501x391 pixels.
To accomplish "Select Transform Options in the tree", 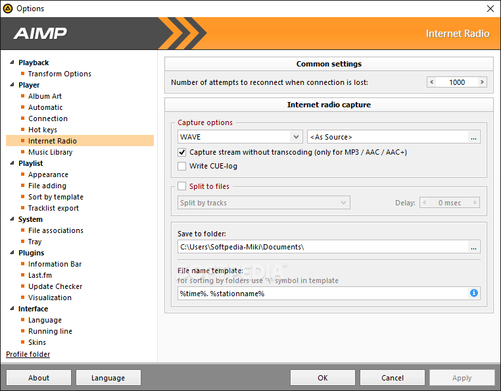I will click(59, 74).
